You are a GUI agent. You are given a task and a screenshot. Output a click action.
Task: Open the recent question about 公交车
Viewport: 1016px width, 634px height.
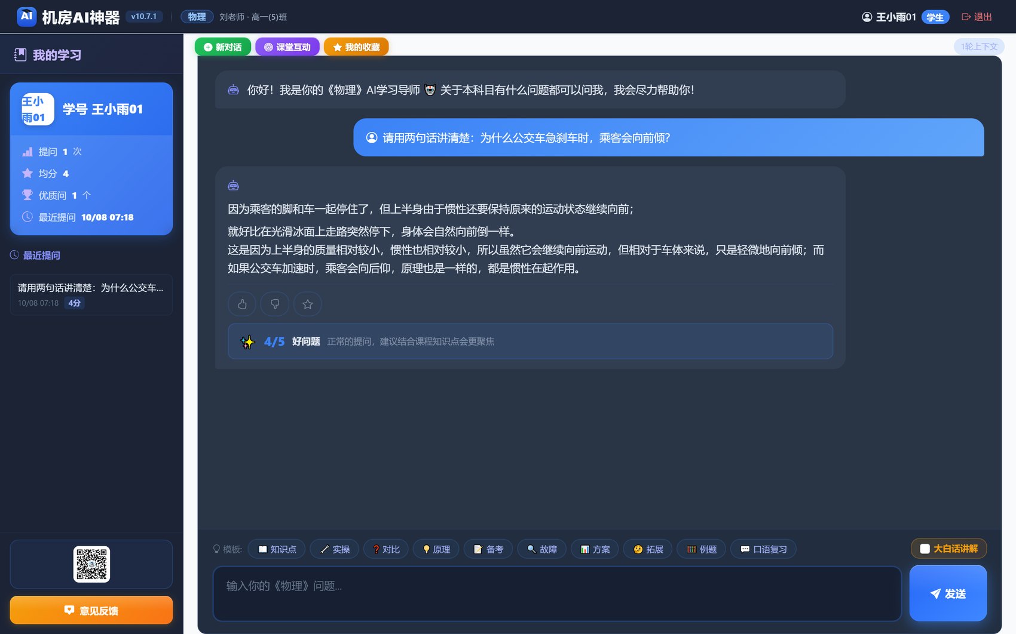[x=91, y=294]
